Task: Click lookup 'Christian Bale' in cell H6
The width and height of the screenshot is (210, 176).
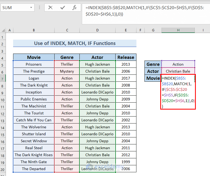Action: pyautogui.click(x=178, y=71)
